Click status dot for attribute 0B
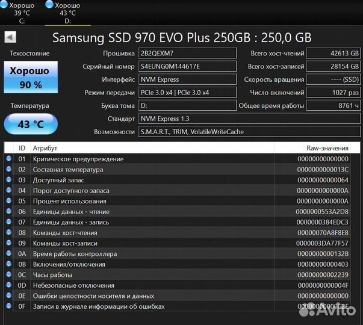Screen dimensions: 363x325 click(x=9, y=264)
